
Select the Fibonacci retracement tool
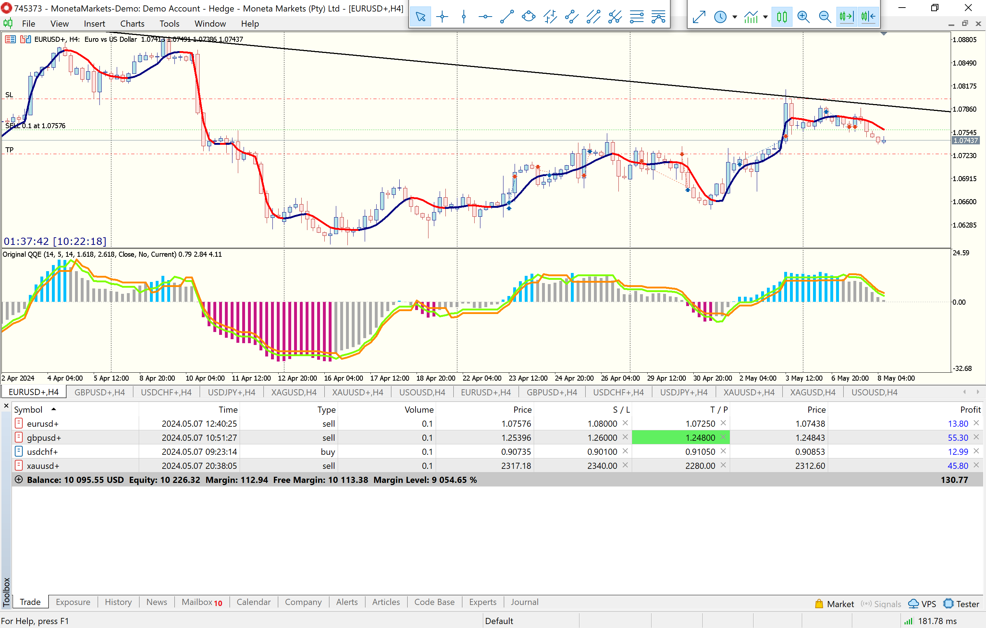637,17
